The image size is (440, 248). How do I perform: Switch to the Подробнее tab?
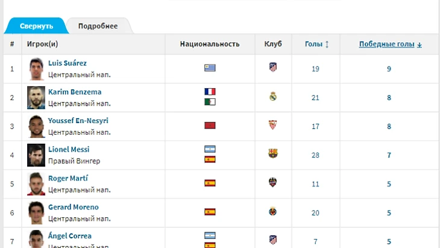click(x=98, y=26)
